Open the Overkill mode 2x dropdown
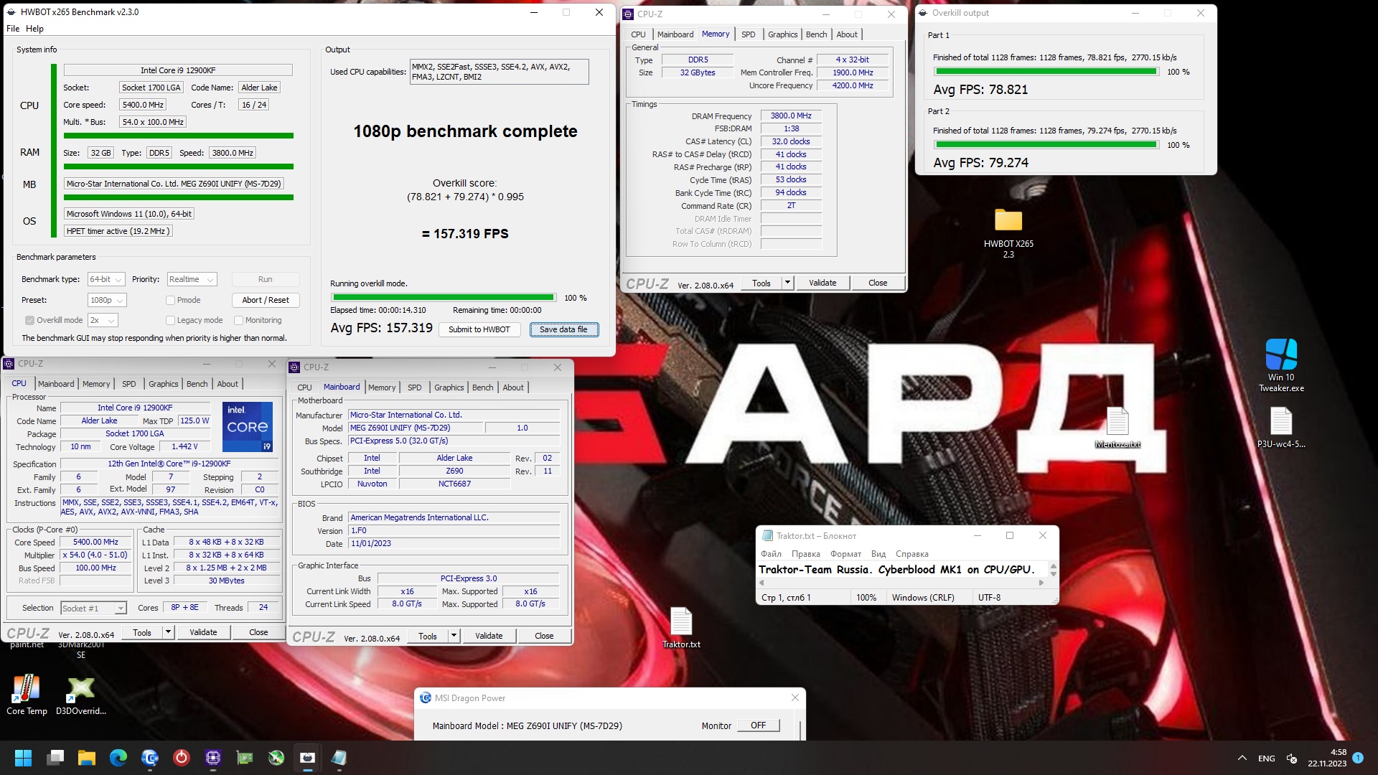This screenshot has width=1378, height=775. point(103,320)
